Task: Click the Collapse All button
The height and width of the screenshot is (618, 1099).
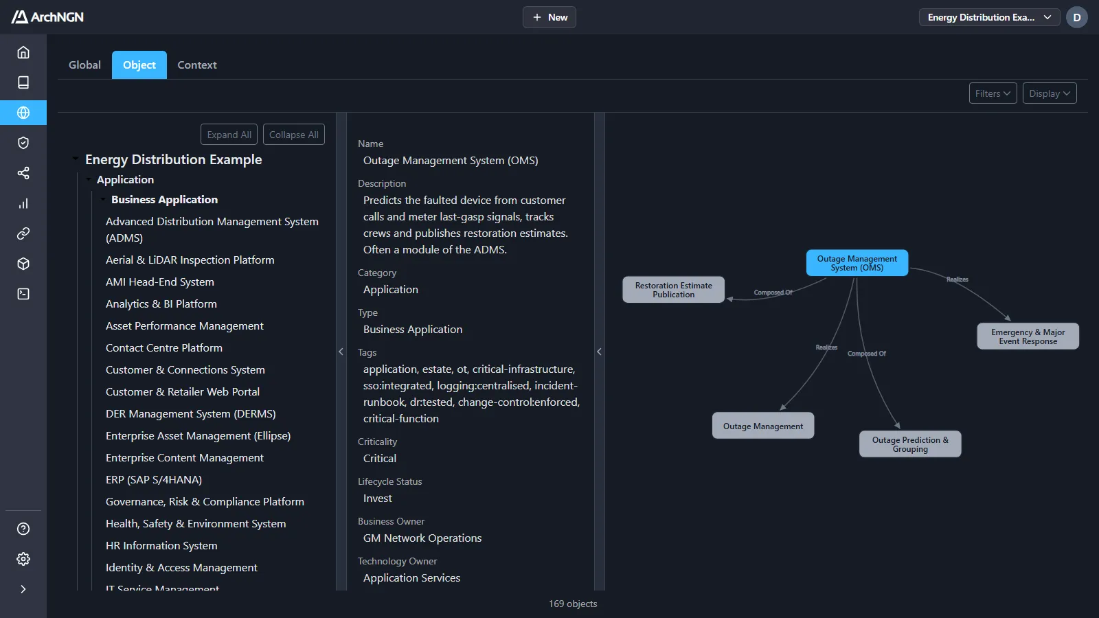Action: 293,135
